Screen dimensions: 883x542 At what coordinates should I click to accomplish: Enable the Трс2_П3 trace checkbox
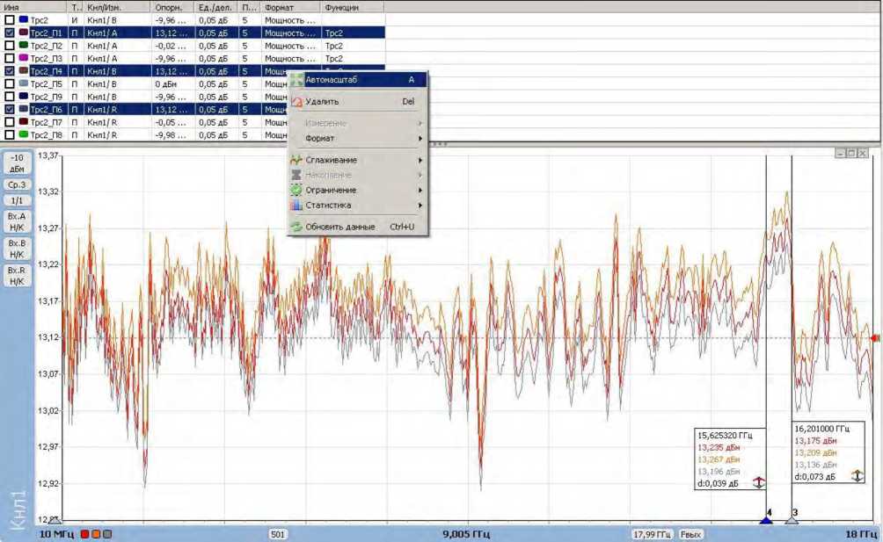[x=10, y=59]
